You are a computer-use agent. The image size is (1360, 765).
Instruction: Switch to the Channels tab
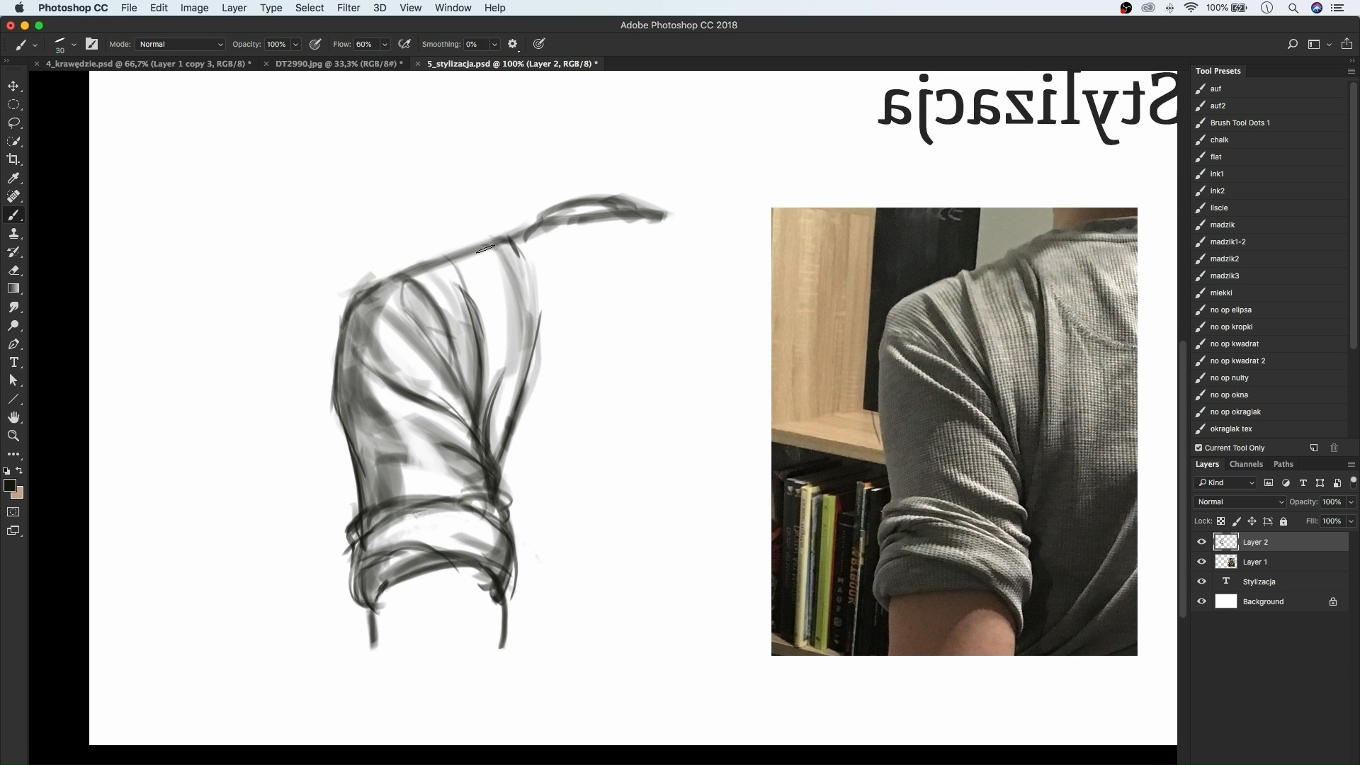tap(1246, 464)
